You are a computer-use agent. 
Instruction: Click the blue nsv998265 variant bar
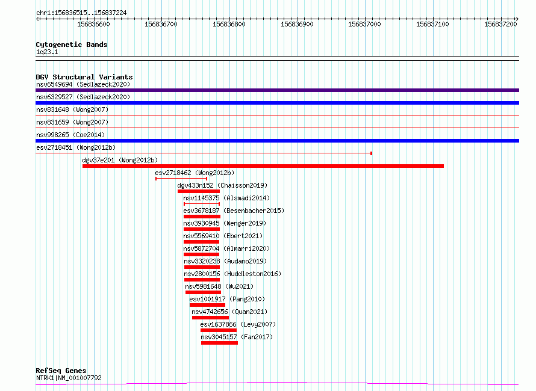(x=277, y=141)
